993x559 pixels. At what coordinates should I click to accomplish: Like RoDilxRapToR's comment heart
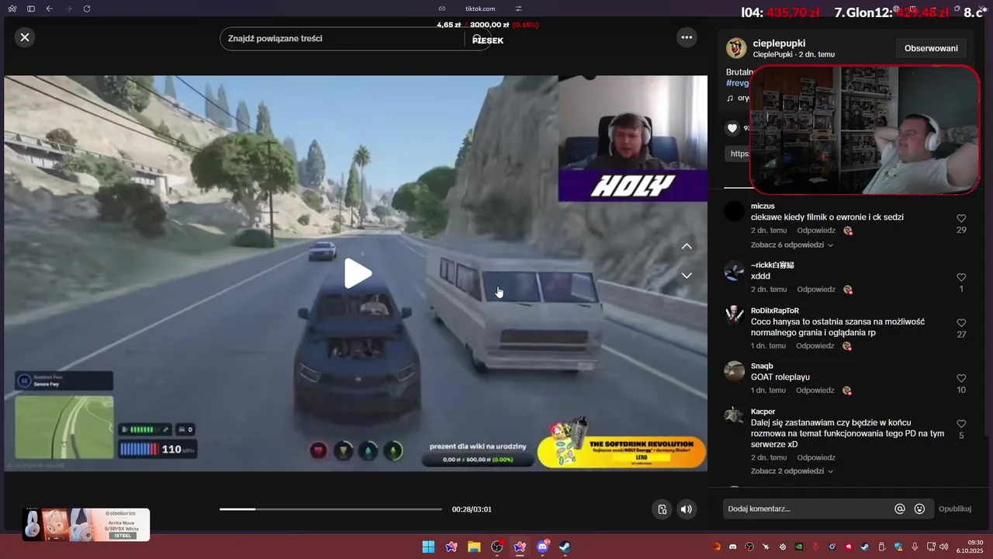961,323
